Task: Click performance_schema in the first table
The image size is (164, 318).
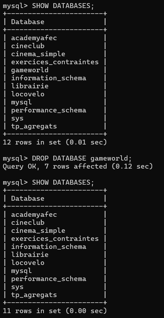Action: (48, 110)
